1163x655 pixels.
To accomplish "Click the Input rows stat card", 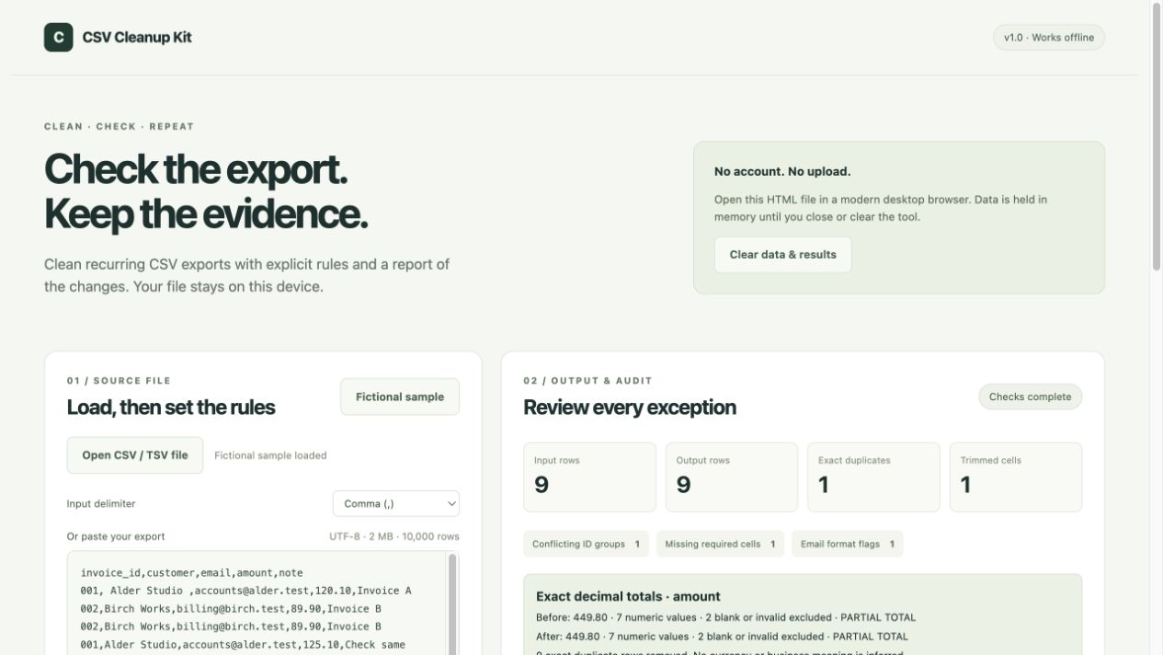I will pyautogui.click(x=590, y=477).
